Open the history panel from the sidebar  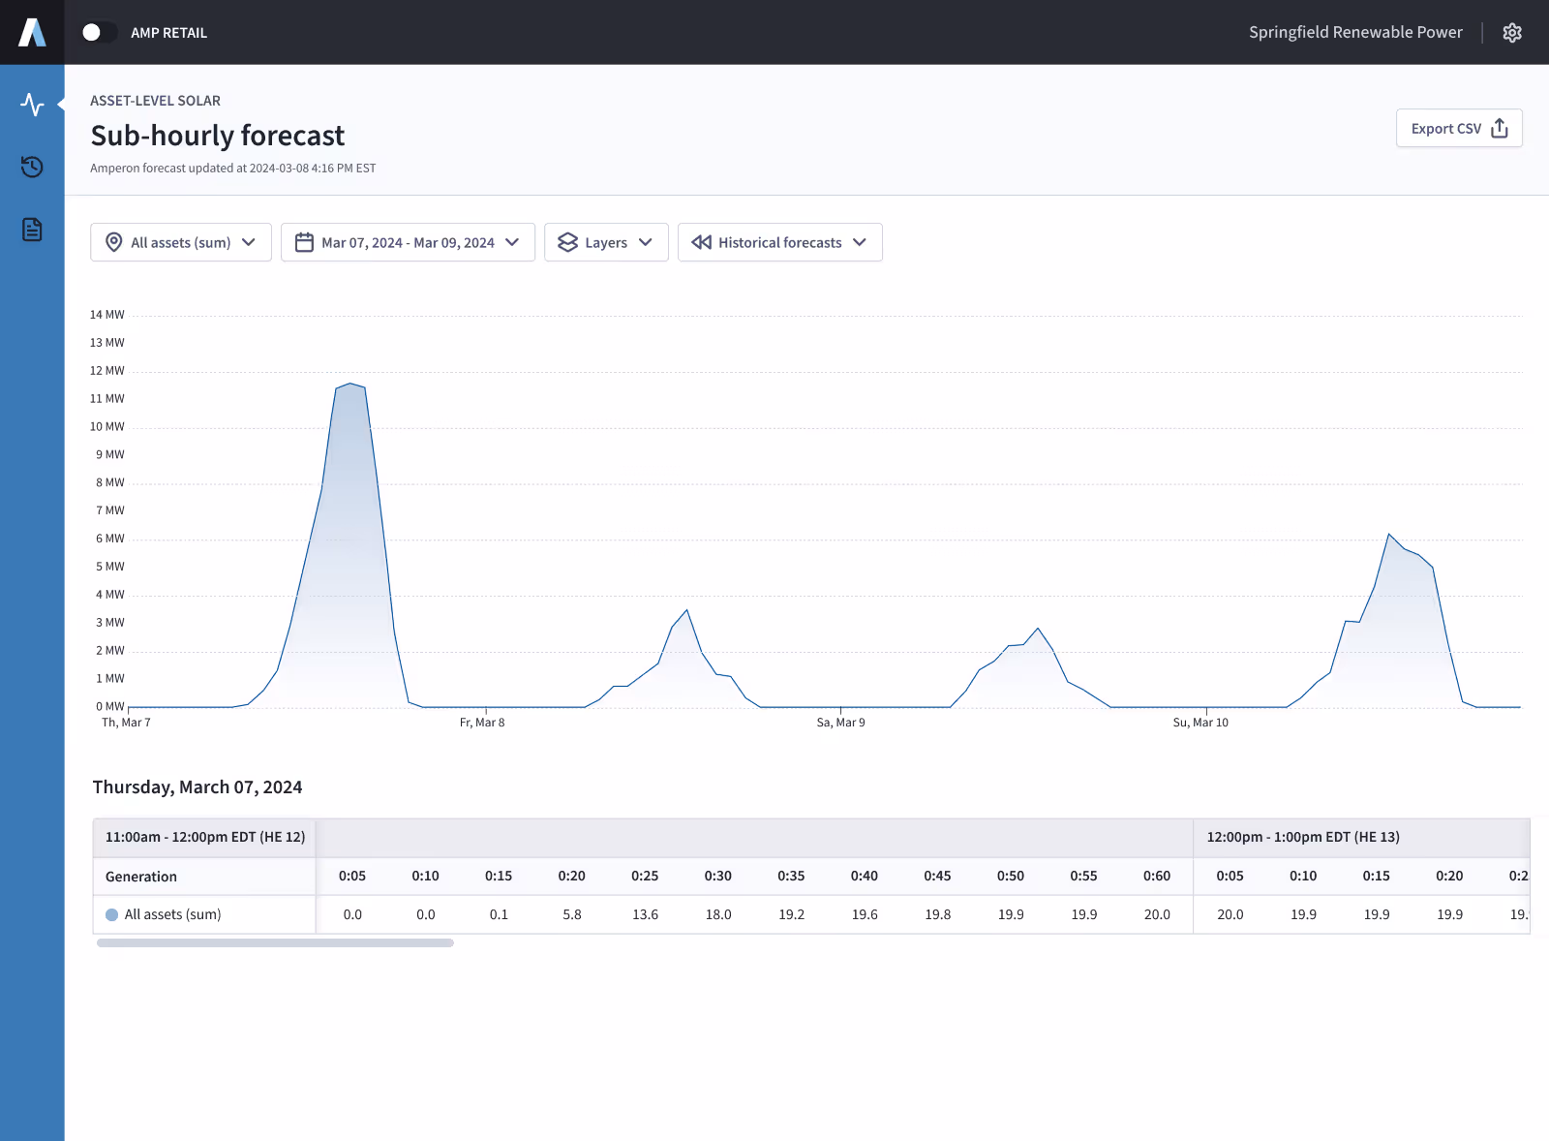pos(32,167)
